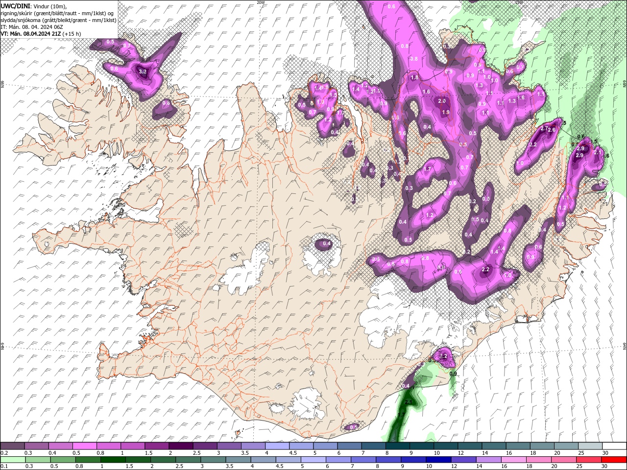Click the 20W longitude label at top
The image size is (627, 470).
pyautogui.click(x=261, y=2)
